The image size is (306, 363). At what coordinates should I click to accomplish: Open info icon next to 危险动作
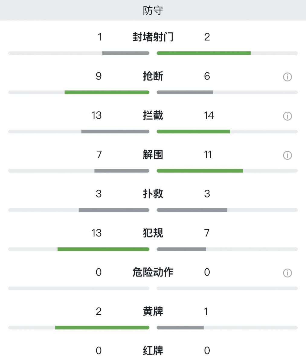pyautogui.click(x=287, y=273)
